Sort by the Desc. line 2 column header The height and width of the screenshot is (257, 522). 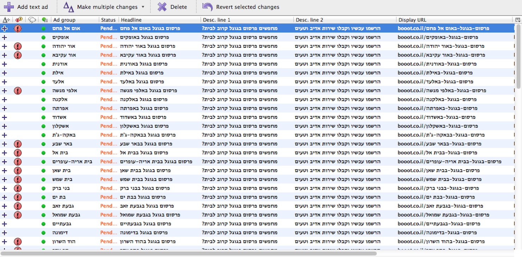coord(345,20)
